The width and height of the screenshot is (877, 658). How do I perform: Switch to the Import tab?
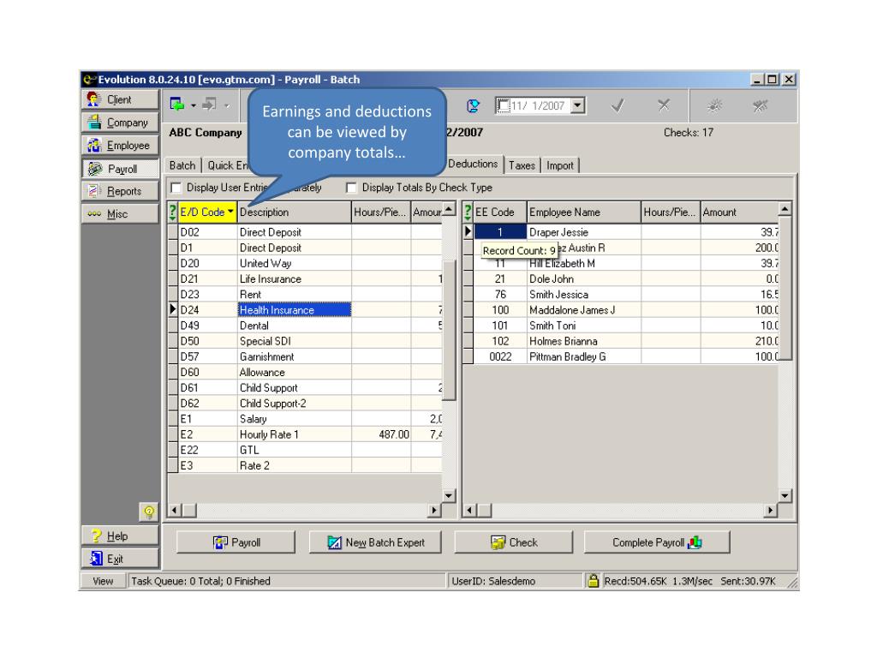coord(560,165)
